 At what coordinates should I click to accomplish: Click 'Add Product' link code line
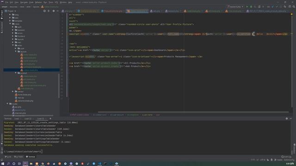coord(110,66)
